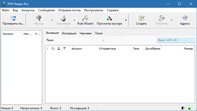Viewport: 197px width, 111px height.
Task: Open the Инструменты menu
Action: click(94, 10)
